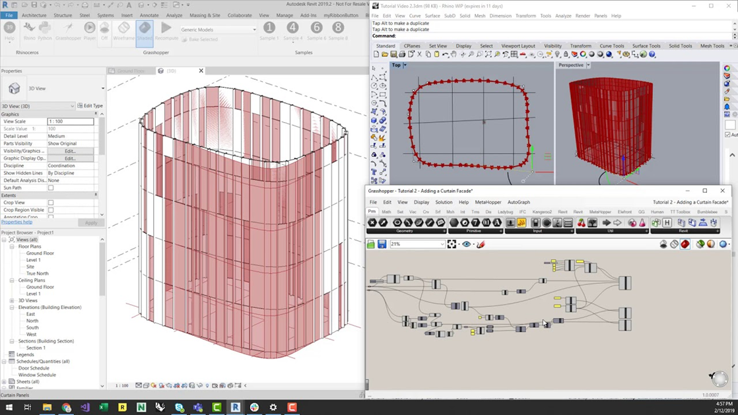The image size is (738, 415).
Task: Click Grasshopper sketch red brush icon
Action: pyautogui.click(x=481, y=244)
